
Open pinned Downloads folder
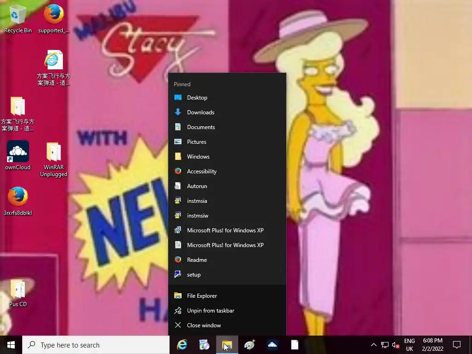227,112
